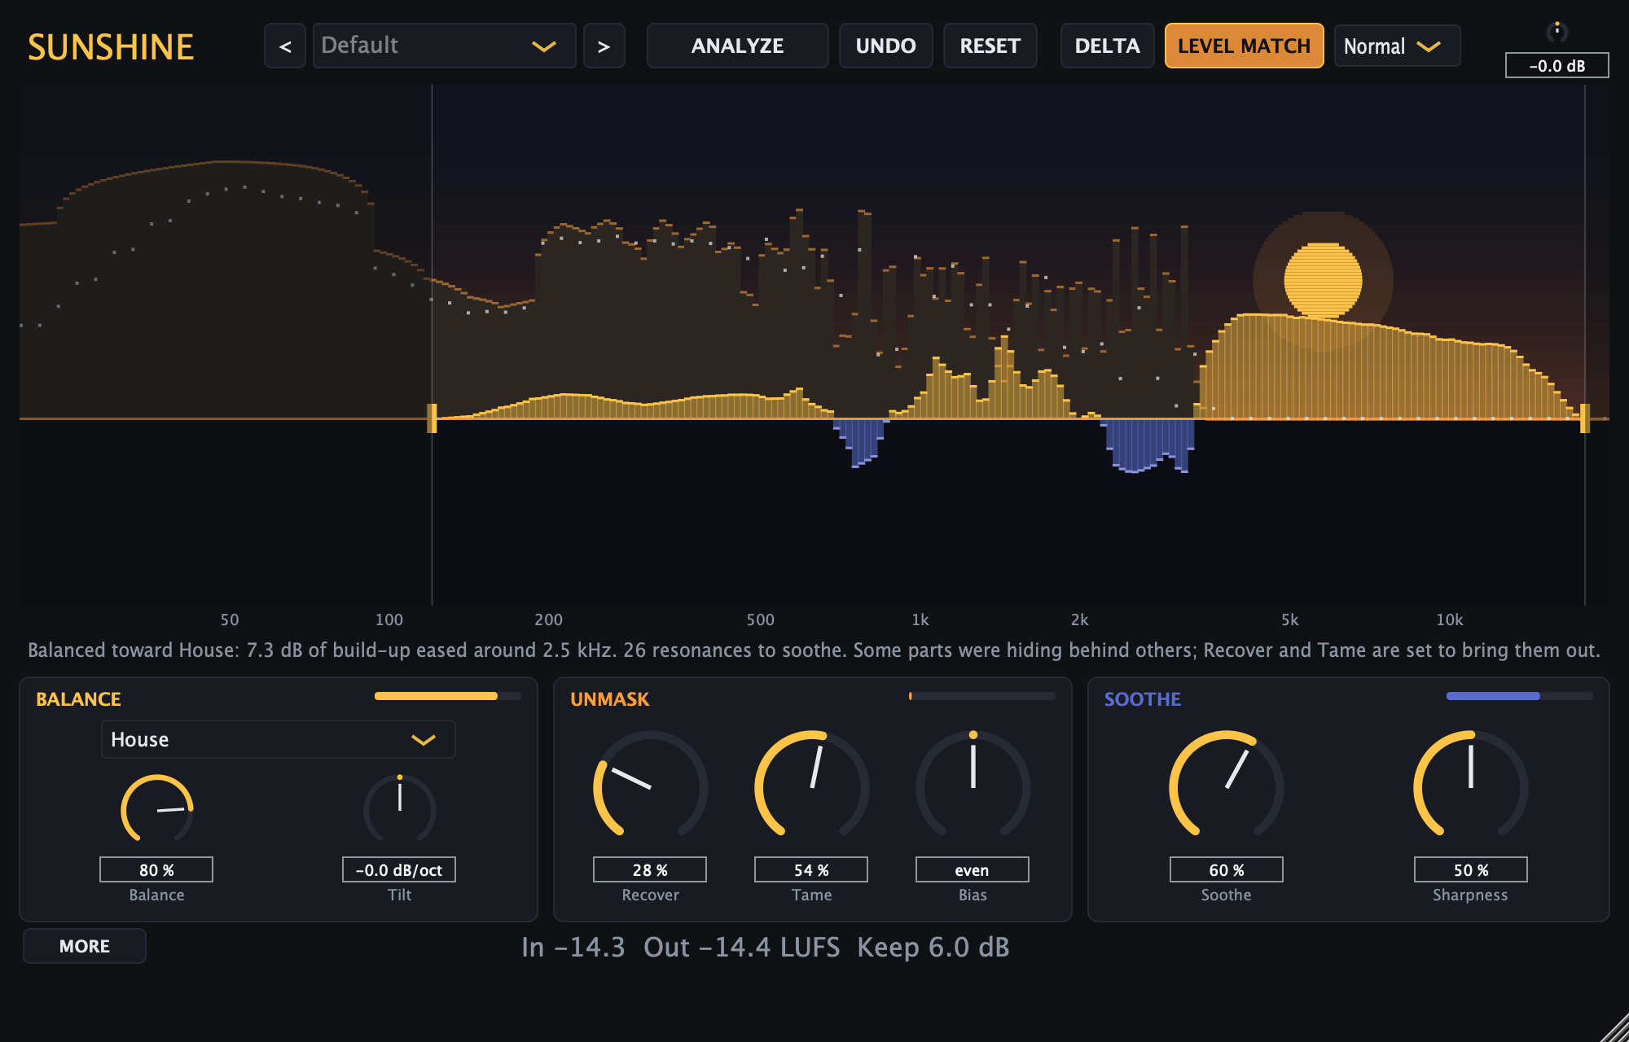Open the House balance target dropdown

point(278,739)
